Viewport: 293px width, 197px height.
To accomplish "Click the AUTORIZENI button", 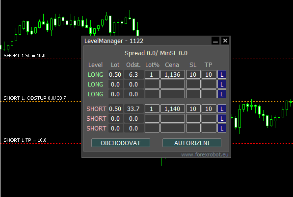I will click(192, 143).
